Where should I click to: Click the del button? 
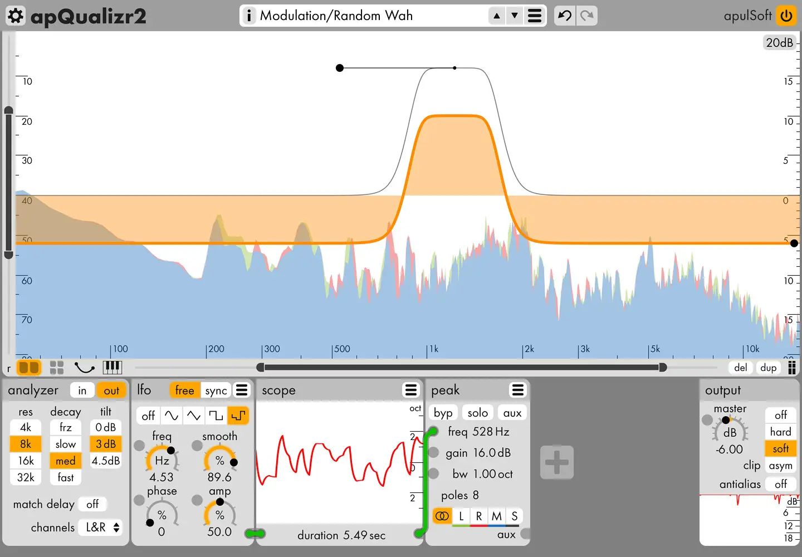[x=741, y=368]
